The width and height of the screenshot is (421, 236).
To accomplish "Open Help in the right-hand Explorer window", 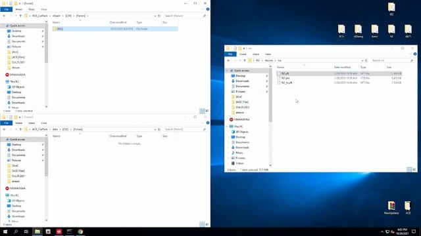I will 415,54.
